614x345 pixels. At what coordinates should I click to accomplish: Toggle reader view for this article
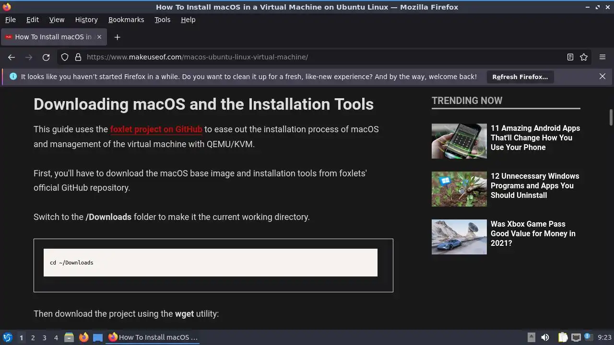[570, 57]
